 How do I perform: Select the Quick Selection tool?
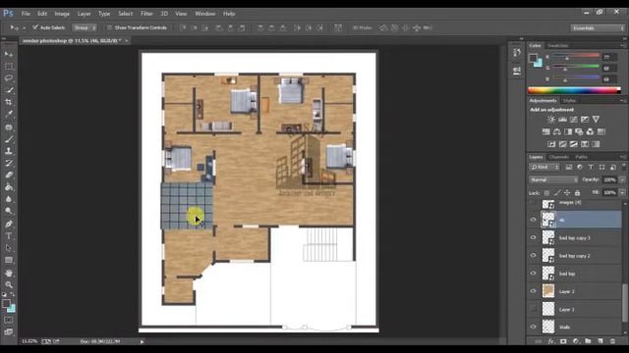point(9,90)
